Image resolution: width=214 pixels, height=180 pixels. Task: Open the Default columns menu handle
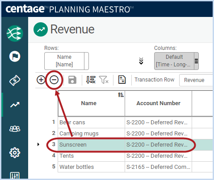pos(196,61)
